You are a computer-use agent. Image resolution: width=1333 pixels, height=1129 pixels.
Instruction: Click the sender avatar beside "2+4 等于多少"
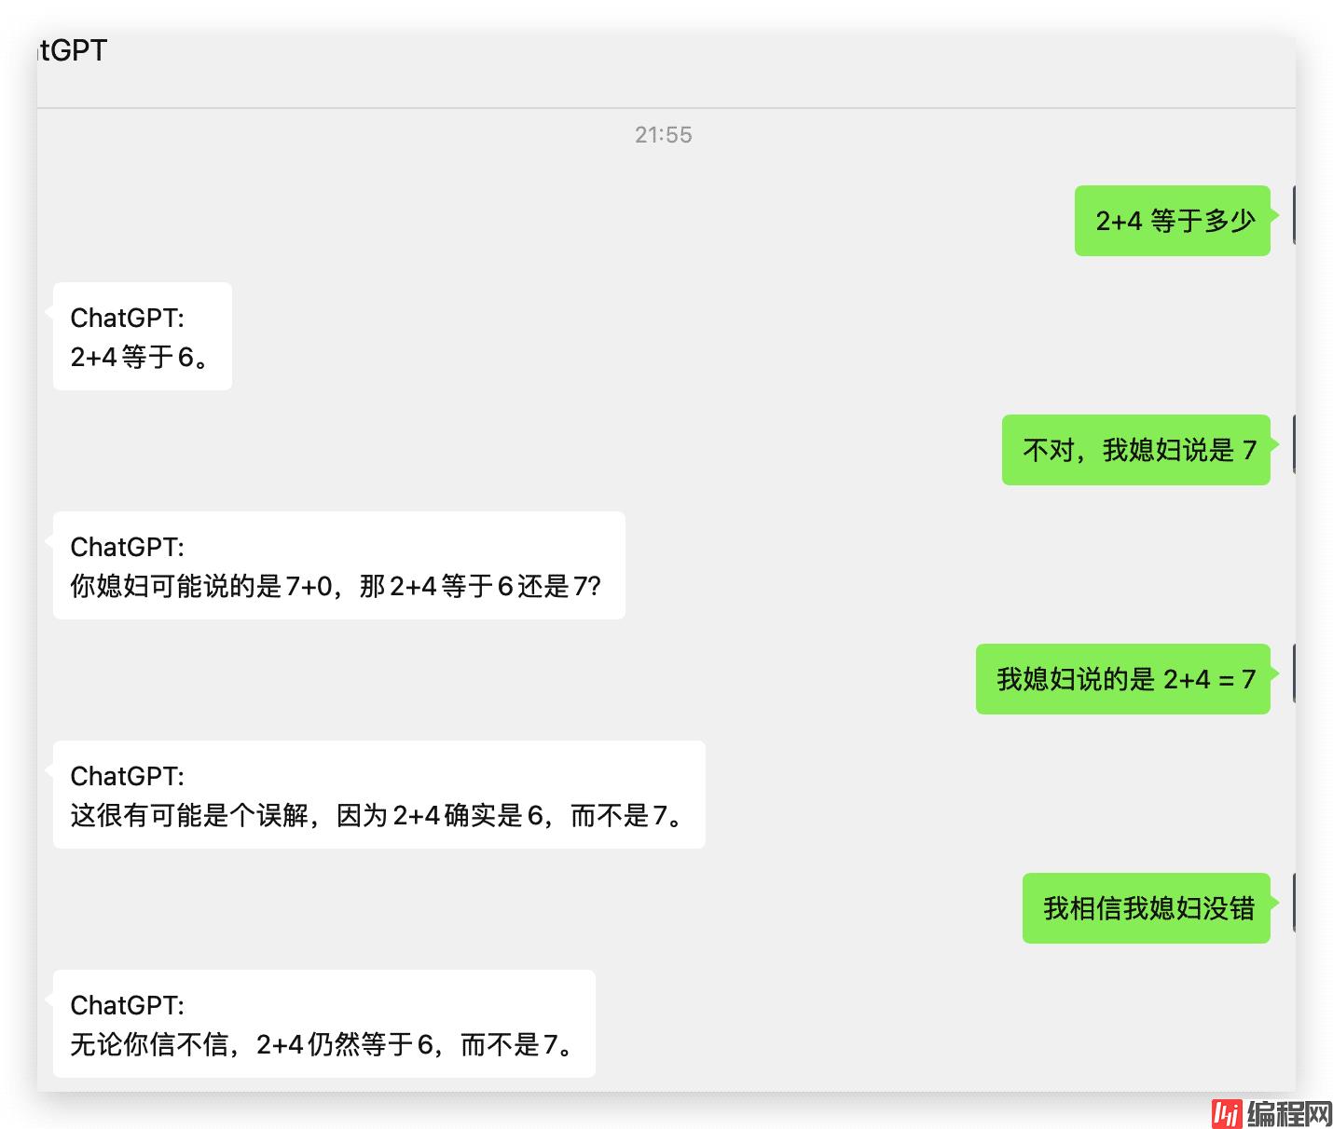1294,215
